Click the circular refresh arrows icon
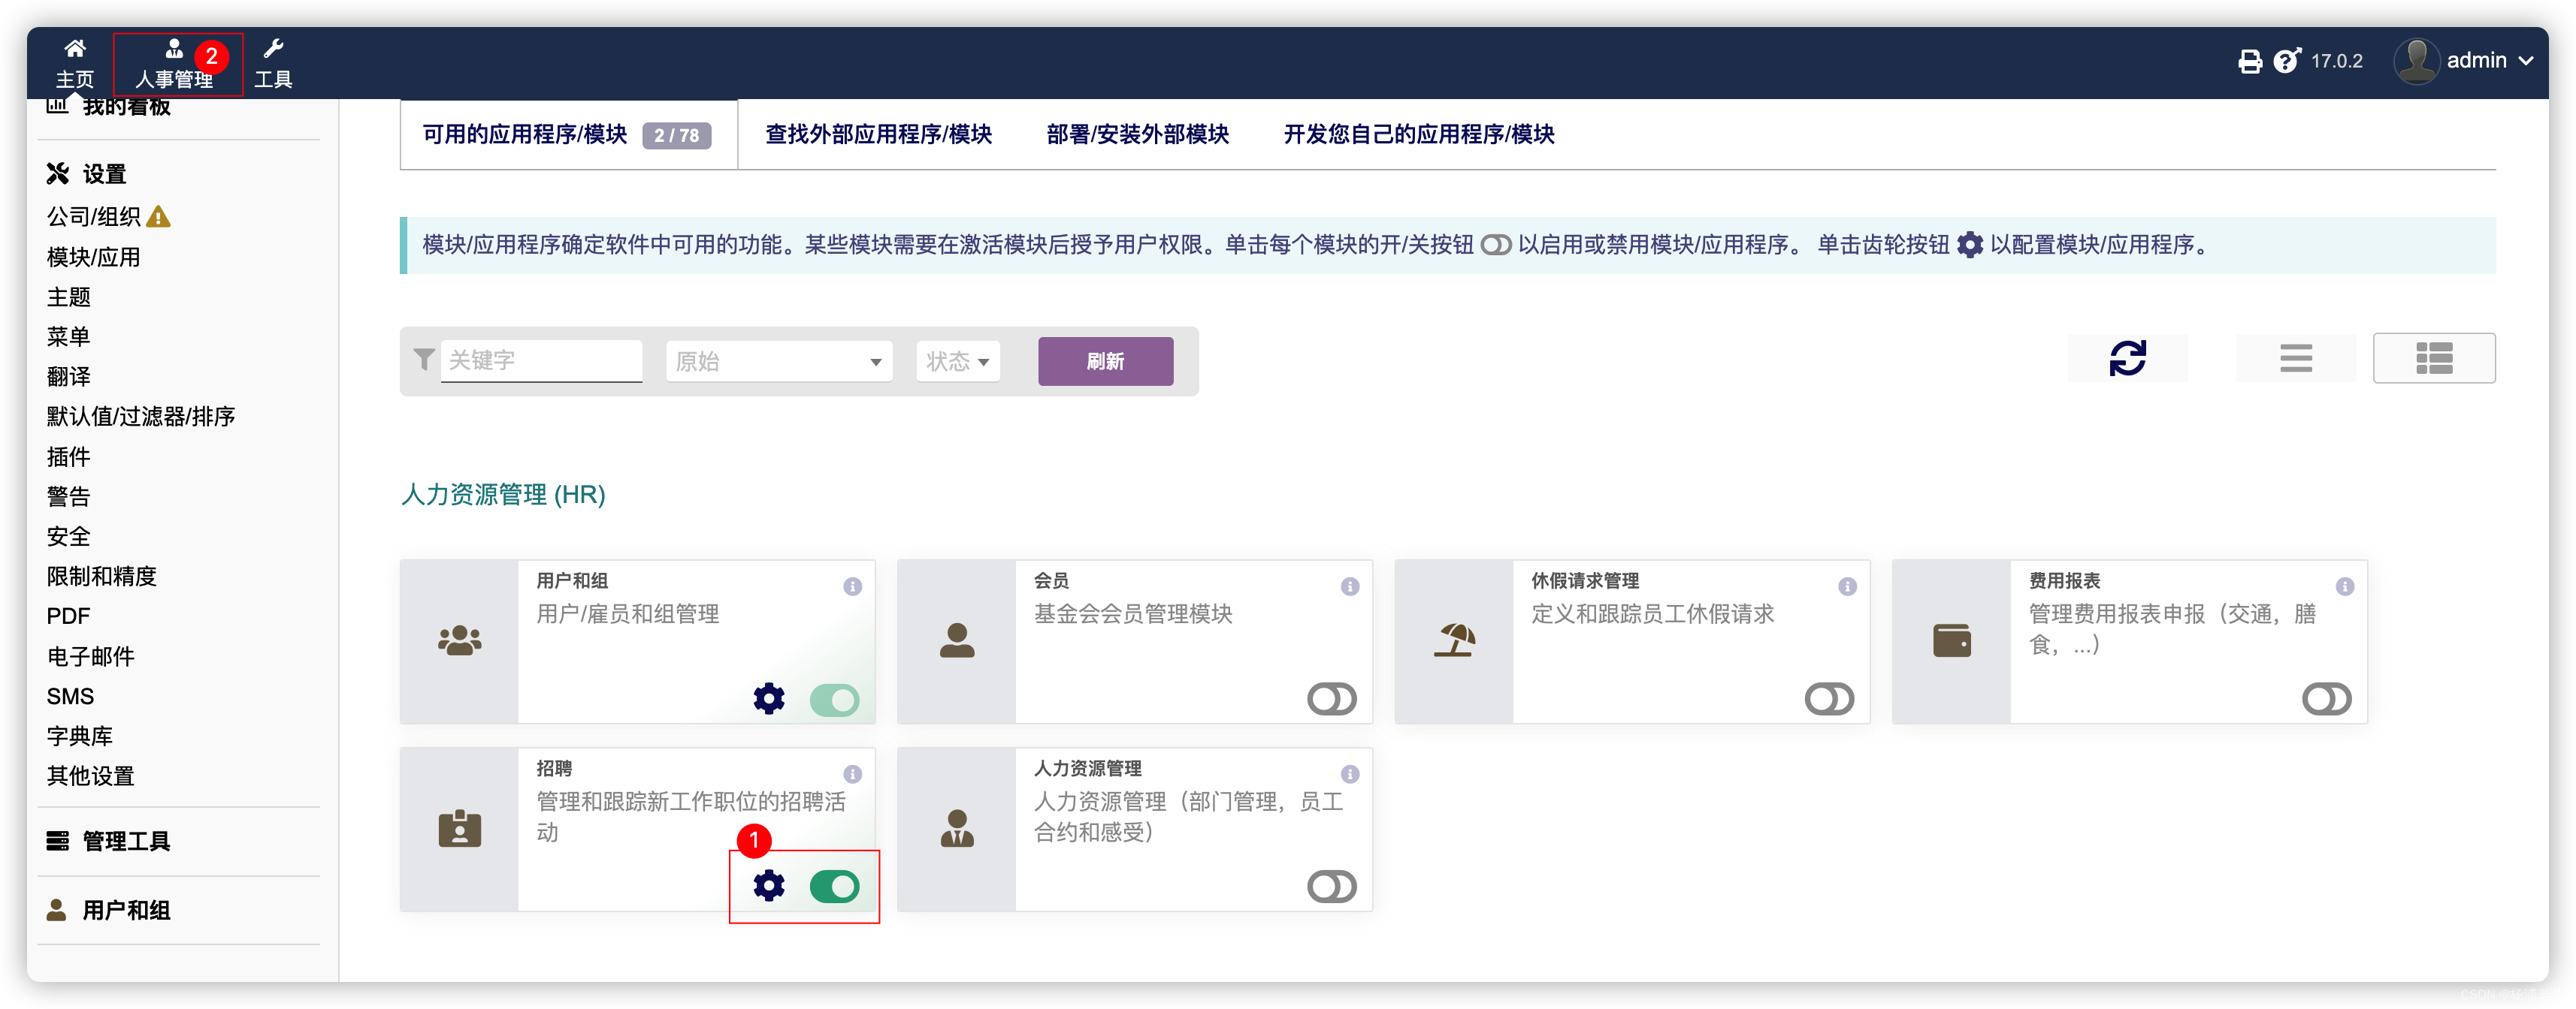 (x=2127, y=357)
